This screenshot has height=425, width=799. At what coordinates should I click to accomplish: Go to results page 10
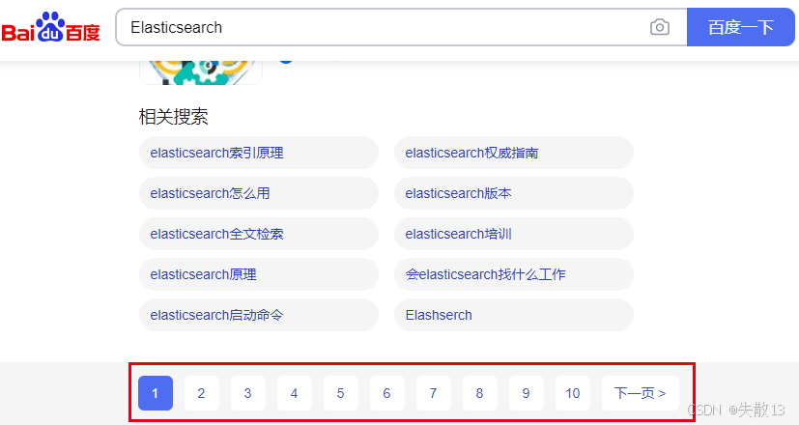(x=573, y=393)
